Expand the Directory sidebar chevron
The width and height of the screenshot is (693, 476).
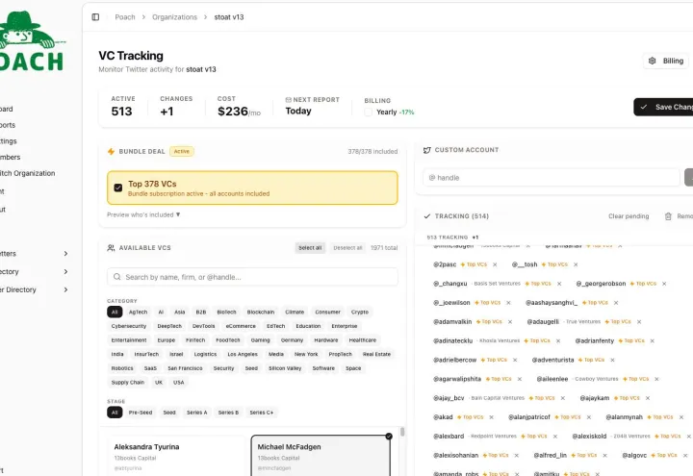(x=65, y=271)
